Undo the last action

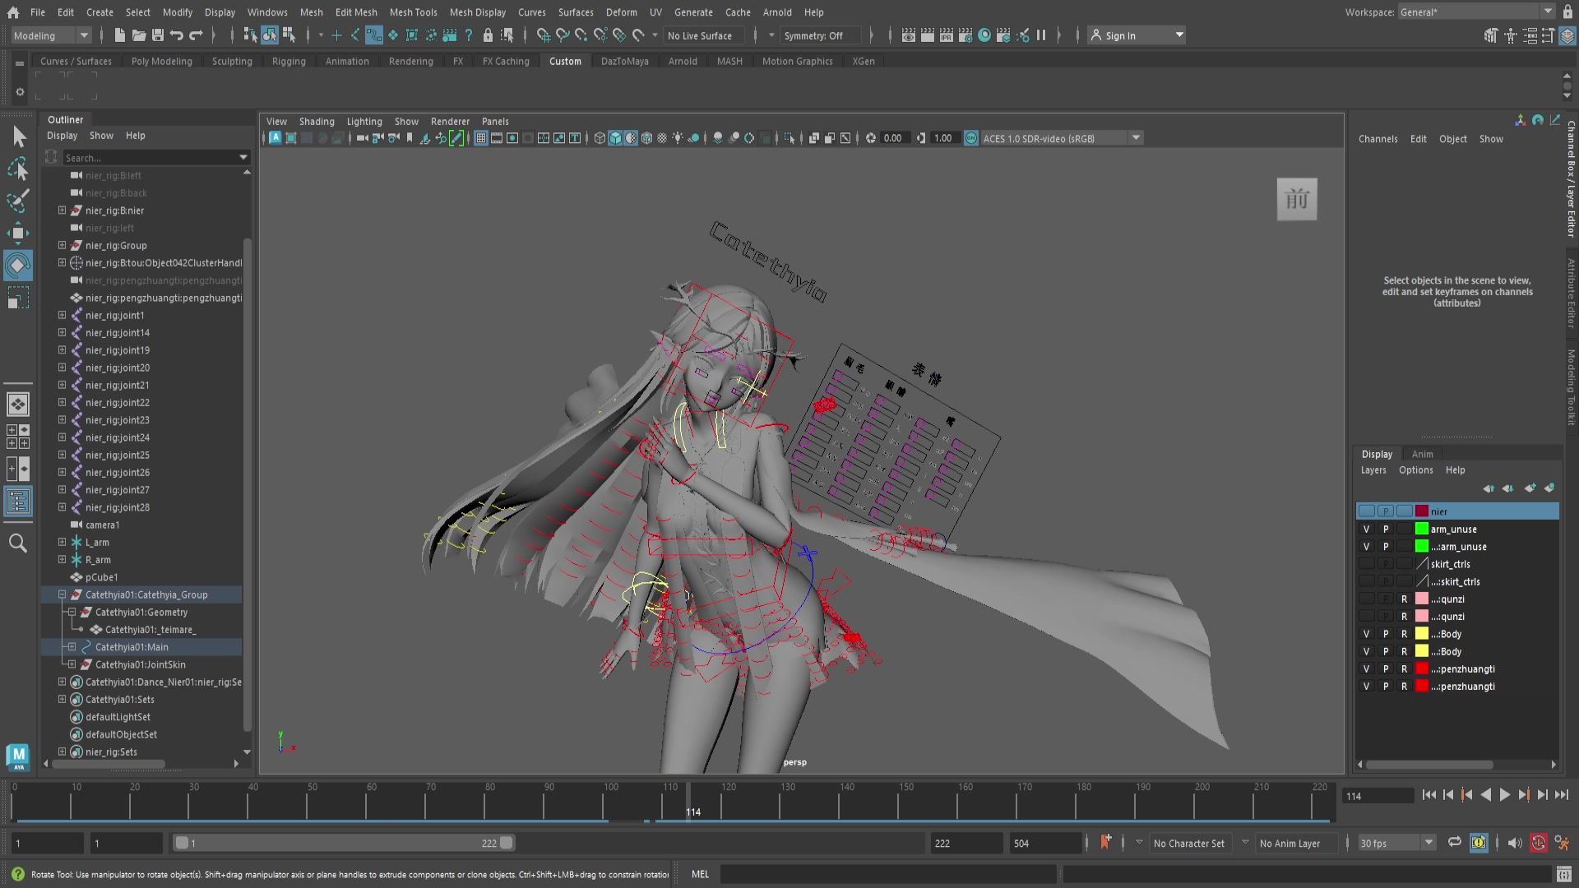176,35
